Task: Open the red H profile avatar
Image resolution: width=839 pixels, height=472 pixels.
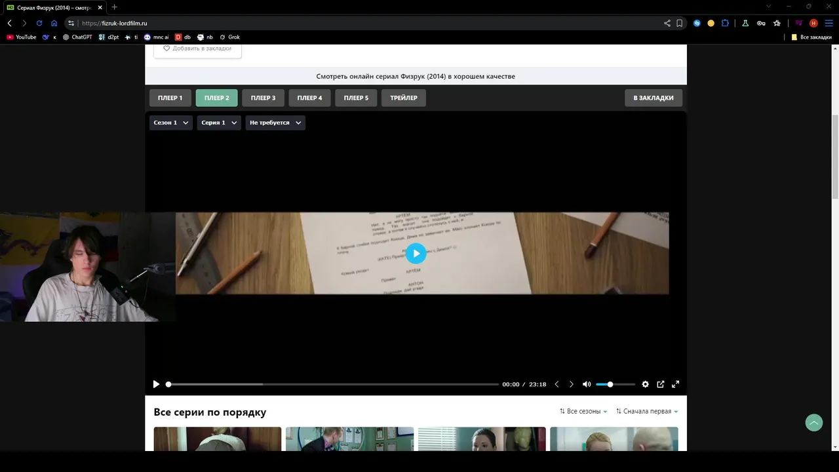Action: 813,23
